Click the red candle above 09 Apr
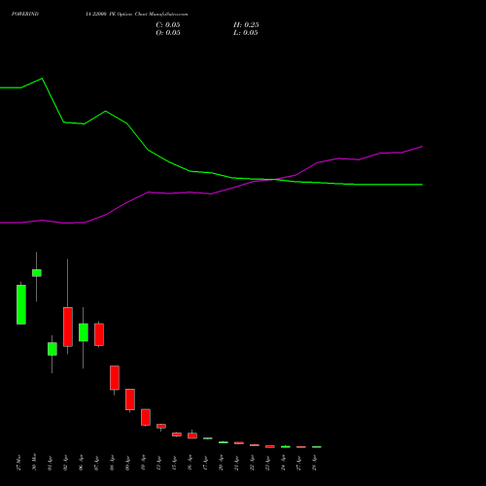Screen dimensions: 486x486 click(x=130, y=399)
